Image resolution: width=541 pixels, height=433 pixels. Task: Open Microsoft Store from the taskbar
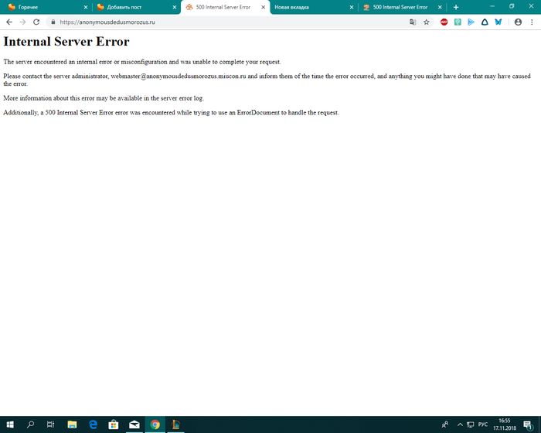[114, 424]
